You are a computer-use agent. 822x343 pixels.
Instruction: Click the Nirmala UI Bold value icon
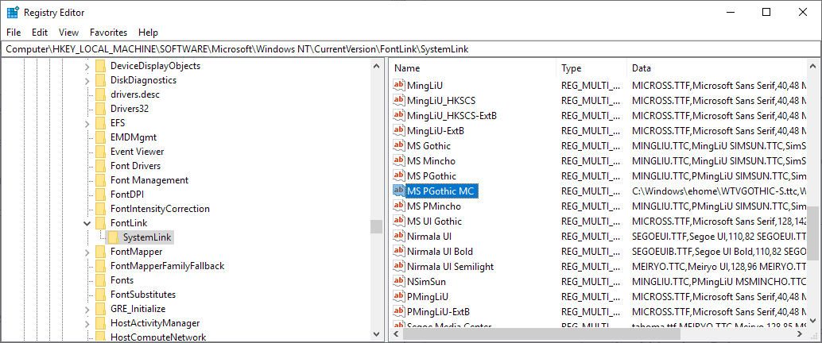[x=399, y=252]
